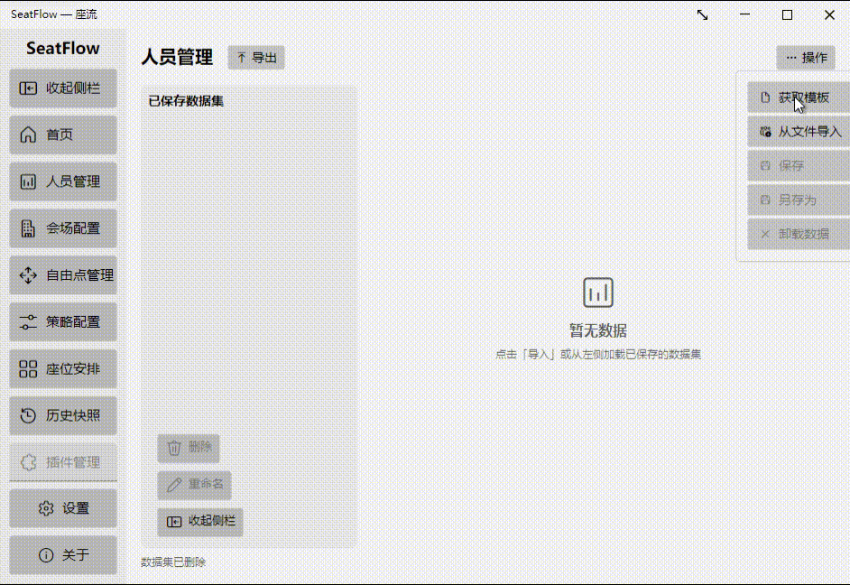Click the X icon beside 卸载数据
The width and height of the screenshot is (850, 585).
[x=765, y=234]
